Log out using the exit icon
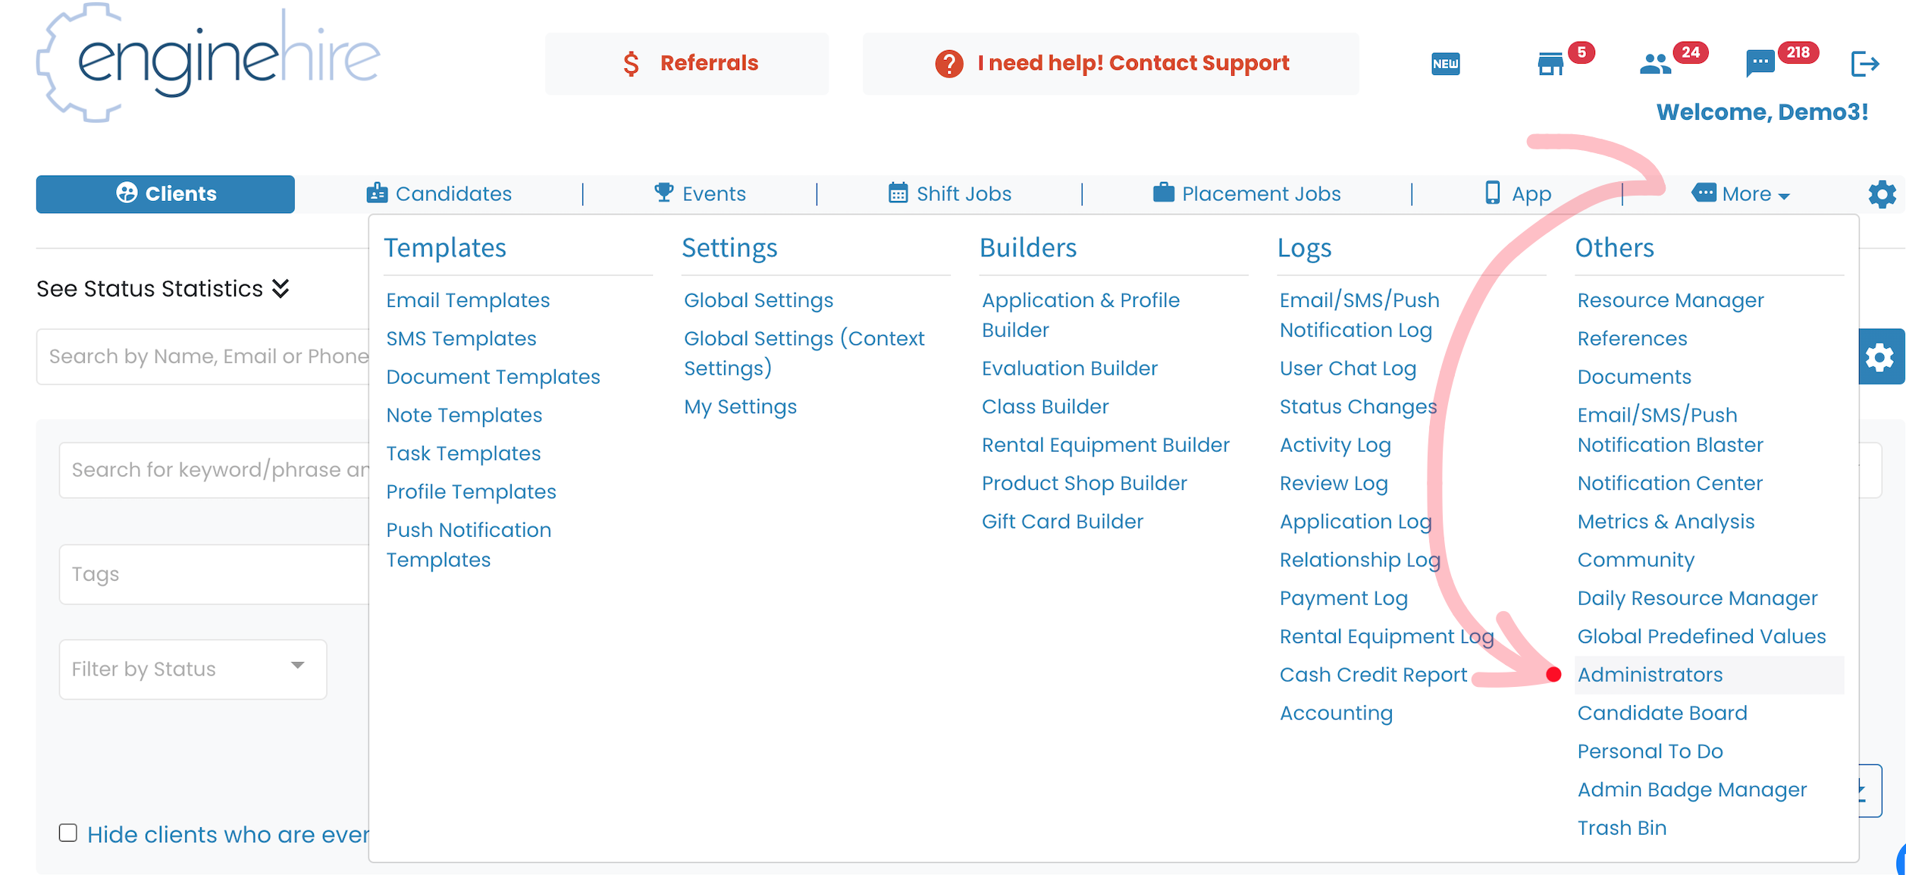This screenshot has height=875, width=1906. (x=1866, y=64)
